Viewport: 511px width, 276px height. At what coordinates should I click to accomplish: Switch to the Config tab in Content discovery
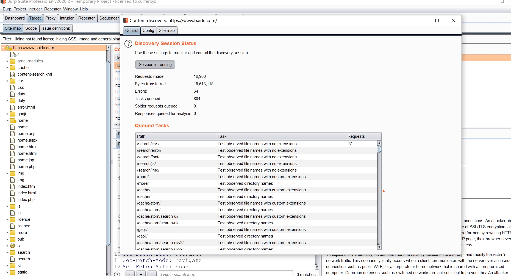pos(148,31)
